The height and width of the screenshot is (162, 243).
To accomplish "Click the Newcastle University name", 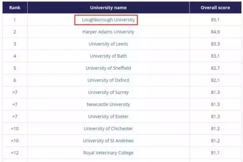I will click(x=108, y=105).
